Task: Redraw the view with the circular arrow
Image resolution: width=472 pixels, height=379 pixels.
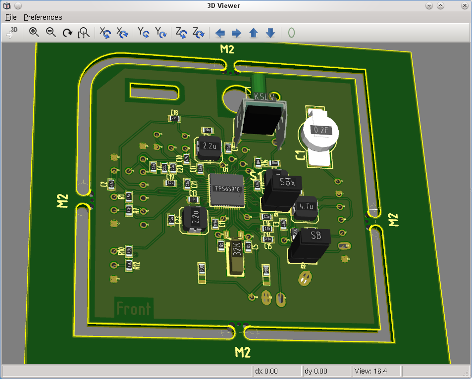Action: click(67, 33)
